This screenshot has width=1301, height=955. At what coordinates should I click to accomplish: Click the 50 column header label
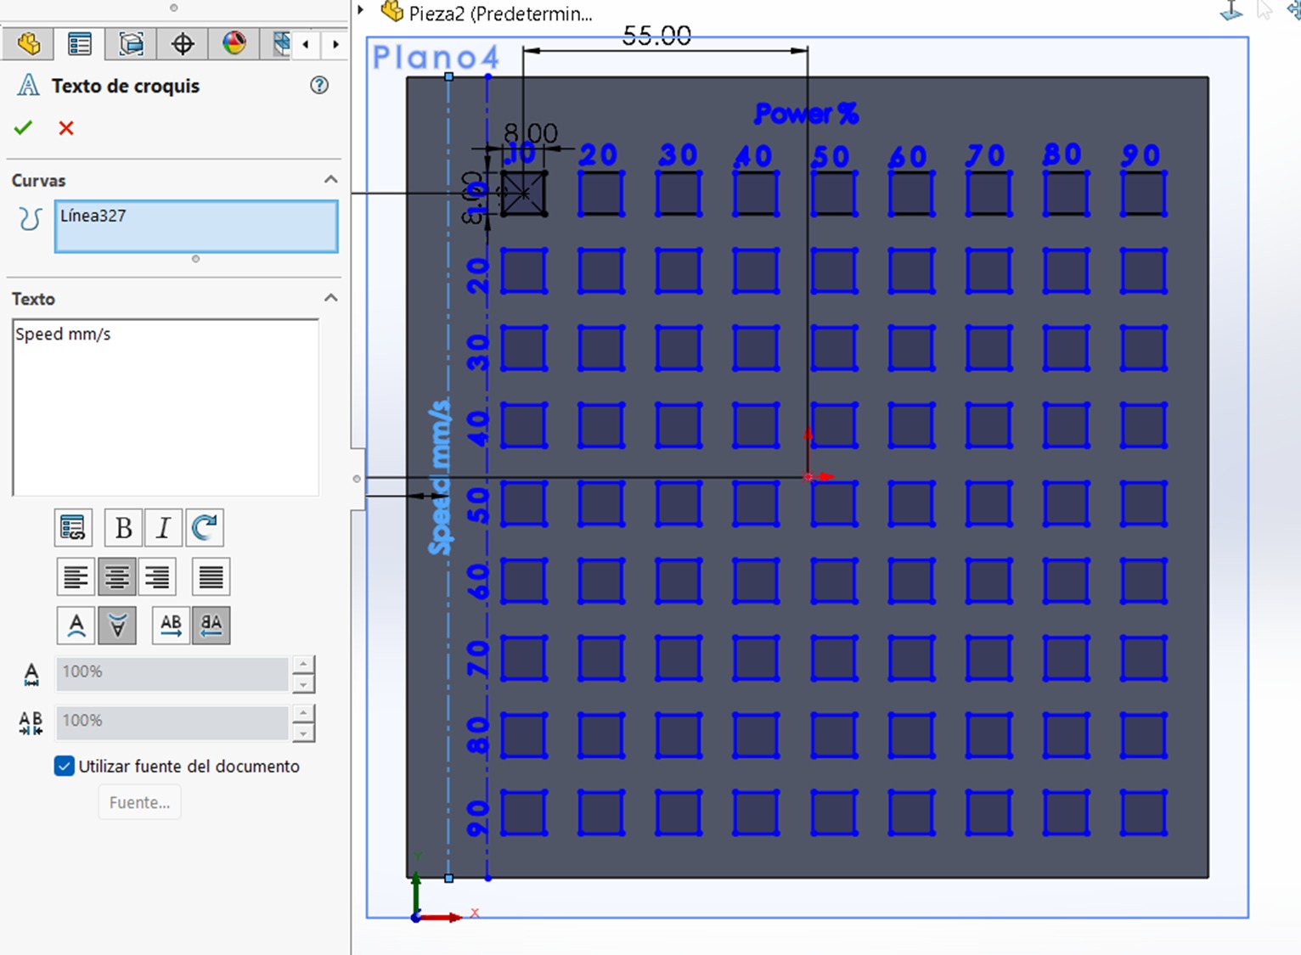pos(830,156)
